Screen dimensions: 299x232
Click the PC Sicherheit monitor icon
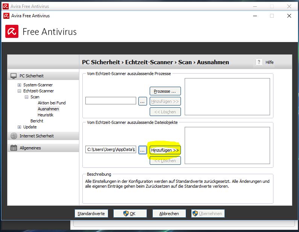[14, 76]
